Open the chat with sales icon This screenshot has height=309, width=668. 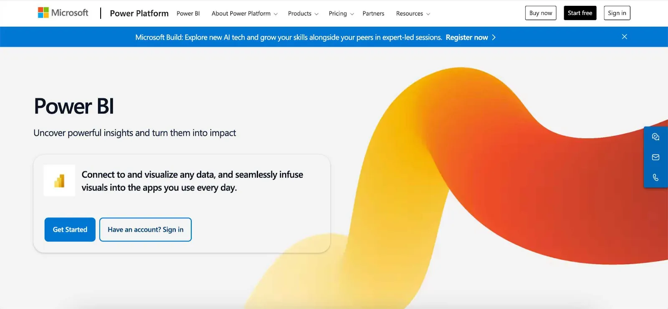(655, 137)
